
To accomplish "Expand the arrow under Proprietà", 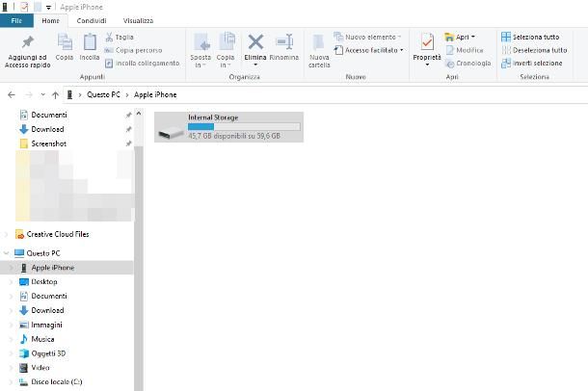I will [427, 65].
